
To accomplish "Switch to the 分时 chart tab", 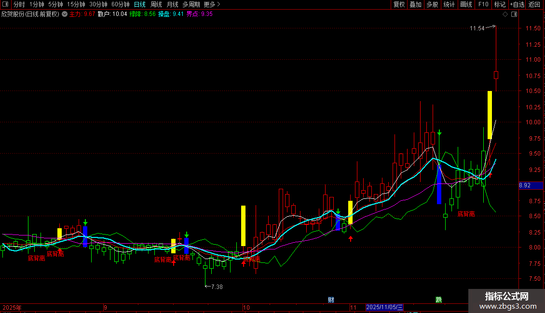I will (x=19, y=4).
